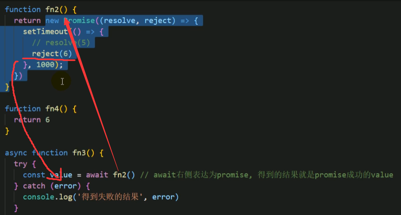Click the fn2() call after await
The image size is (401, 215).
coord(124,175)
